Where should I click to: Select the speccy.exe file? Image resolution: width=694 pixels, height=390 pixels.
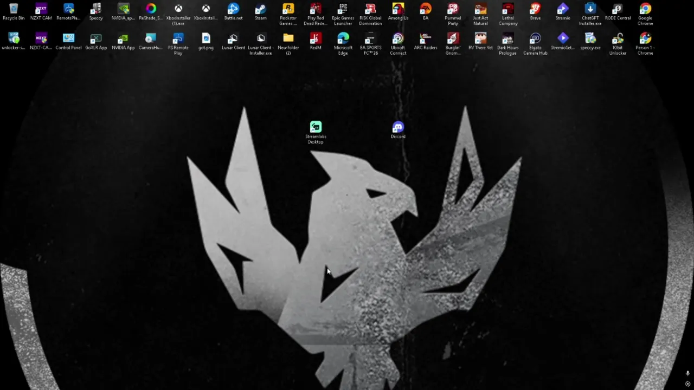590,42
